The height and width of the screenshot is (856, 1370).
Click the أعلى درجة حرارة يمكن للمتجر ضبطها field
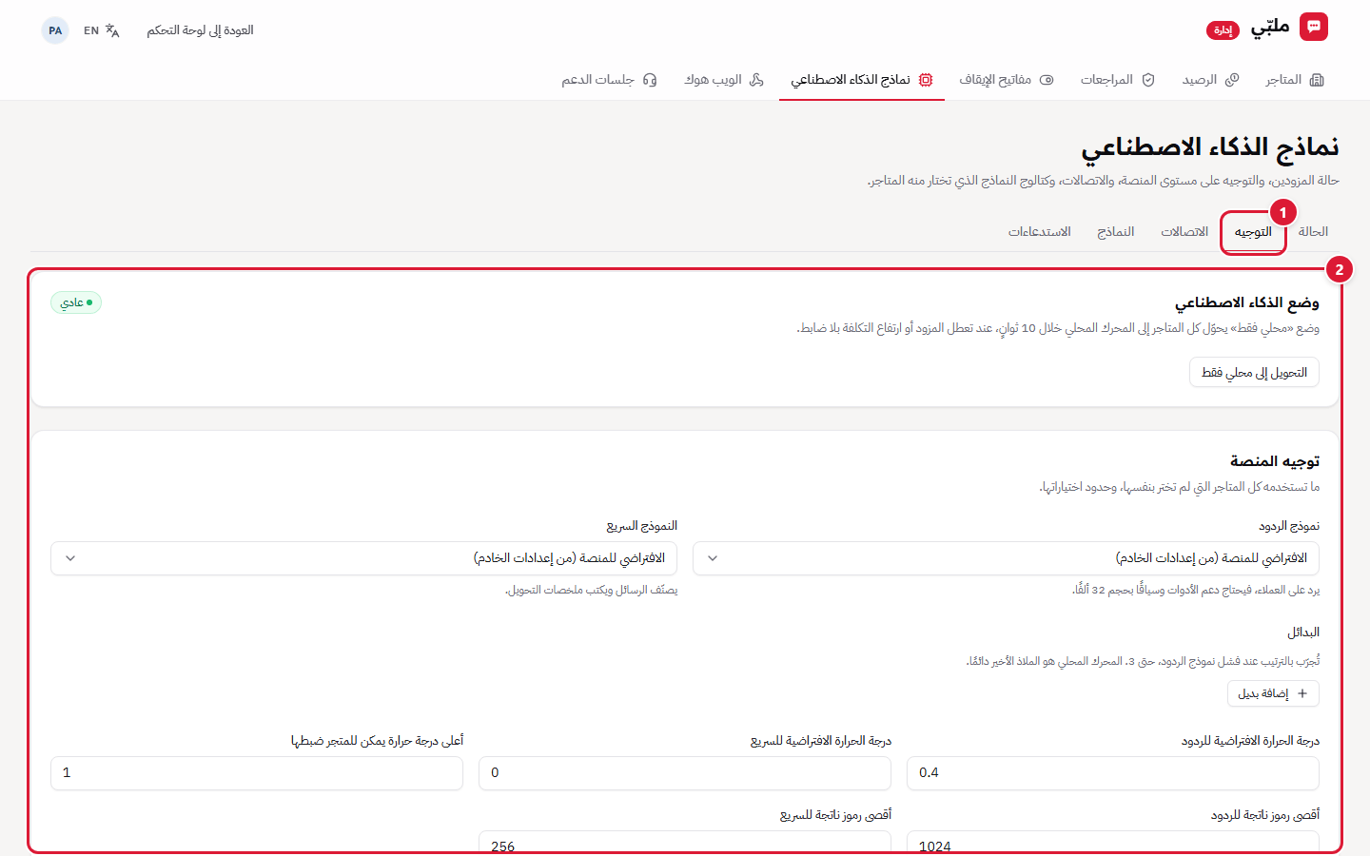coord(257,773)
